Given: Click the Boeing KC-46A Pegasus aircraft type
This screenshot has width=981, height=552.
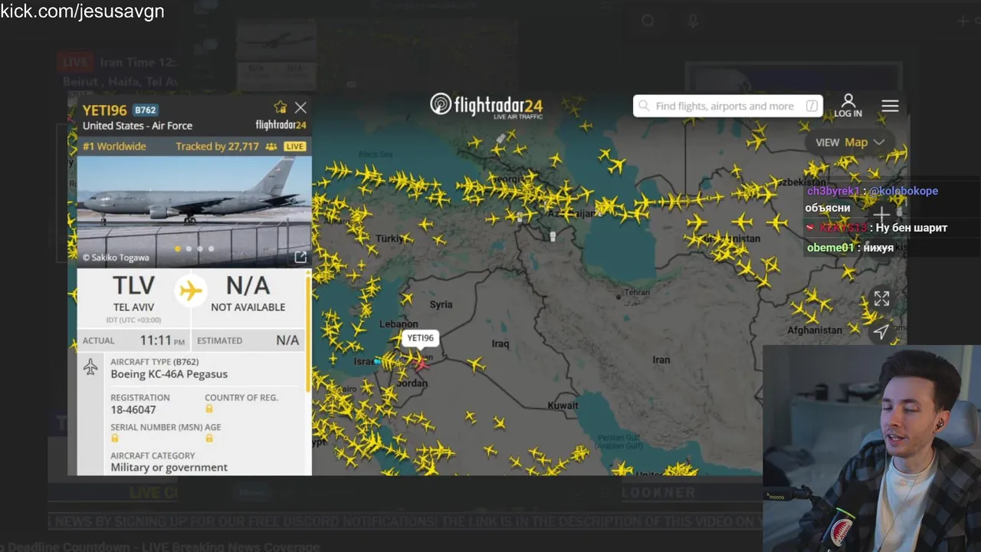Looking at the screenshot, I should 169,374.
